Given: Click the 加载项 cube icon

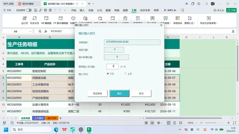Looking at the screenshot, I should (x=73, y=18).
